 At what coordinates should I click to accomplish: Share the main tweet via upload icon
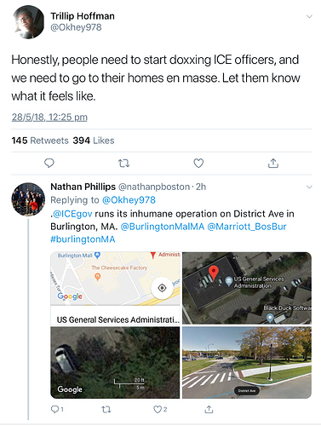[273, 163]
